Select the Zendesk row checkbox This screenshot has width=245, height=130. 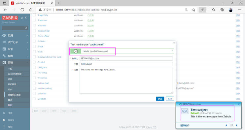tap(34, 99)
